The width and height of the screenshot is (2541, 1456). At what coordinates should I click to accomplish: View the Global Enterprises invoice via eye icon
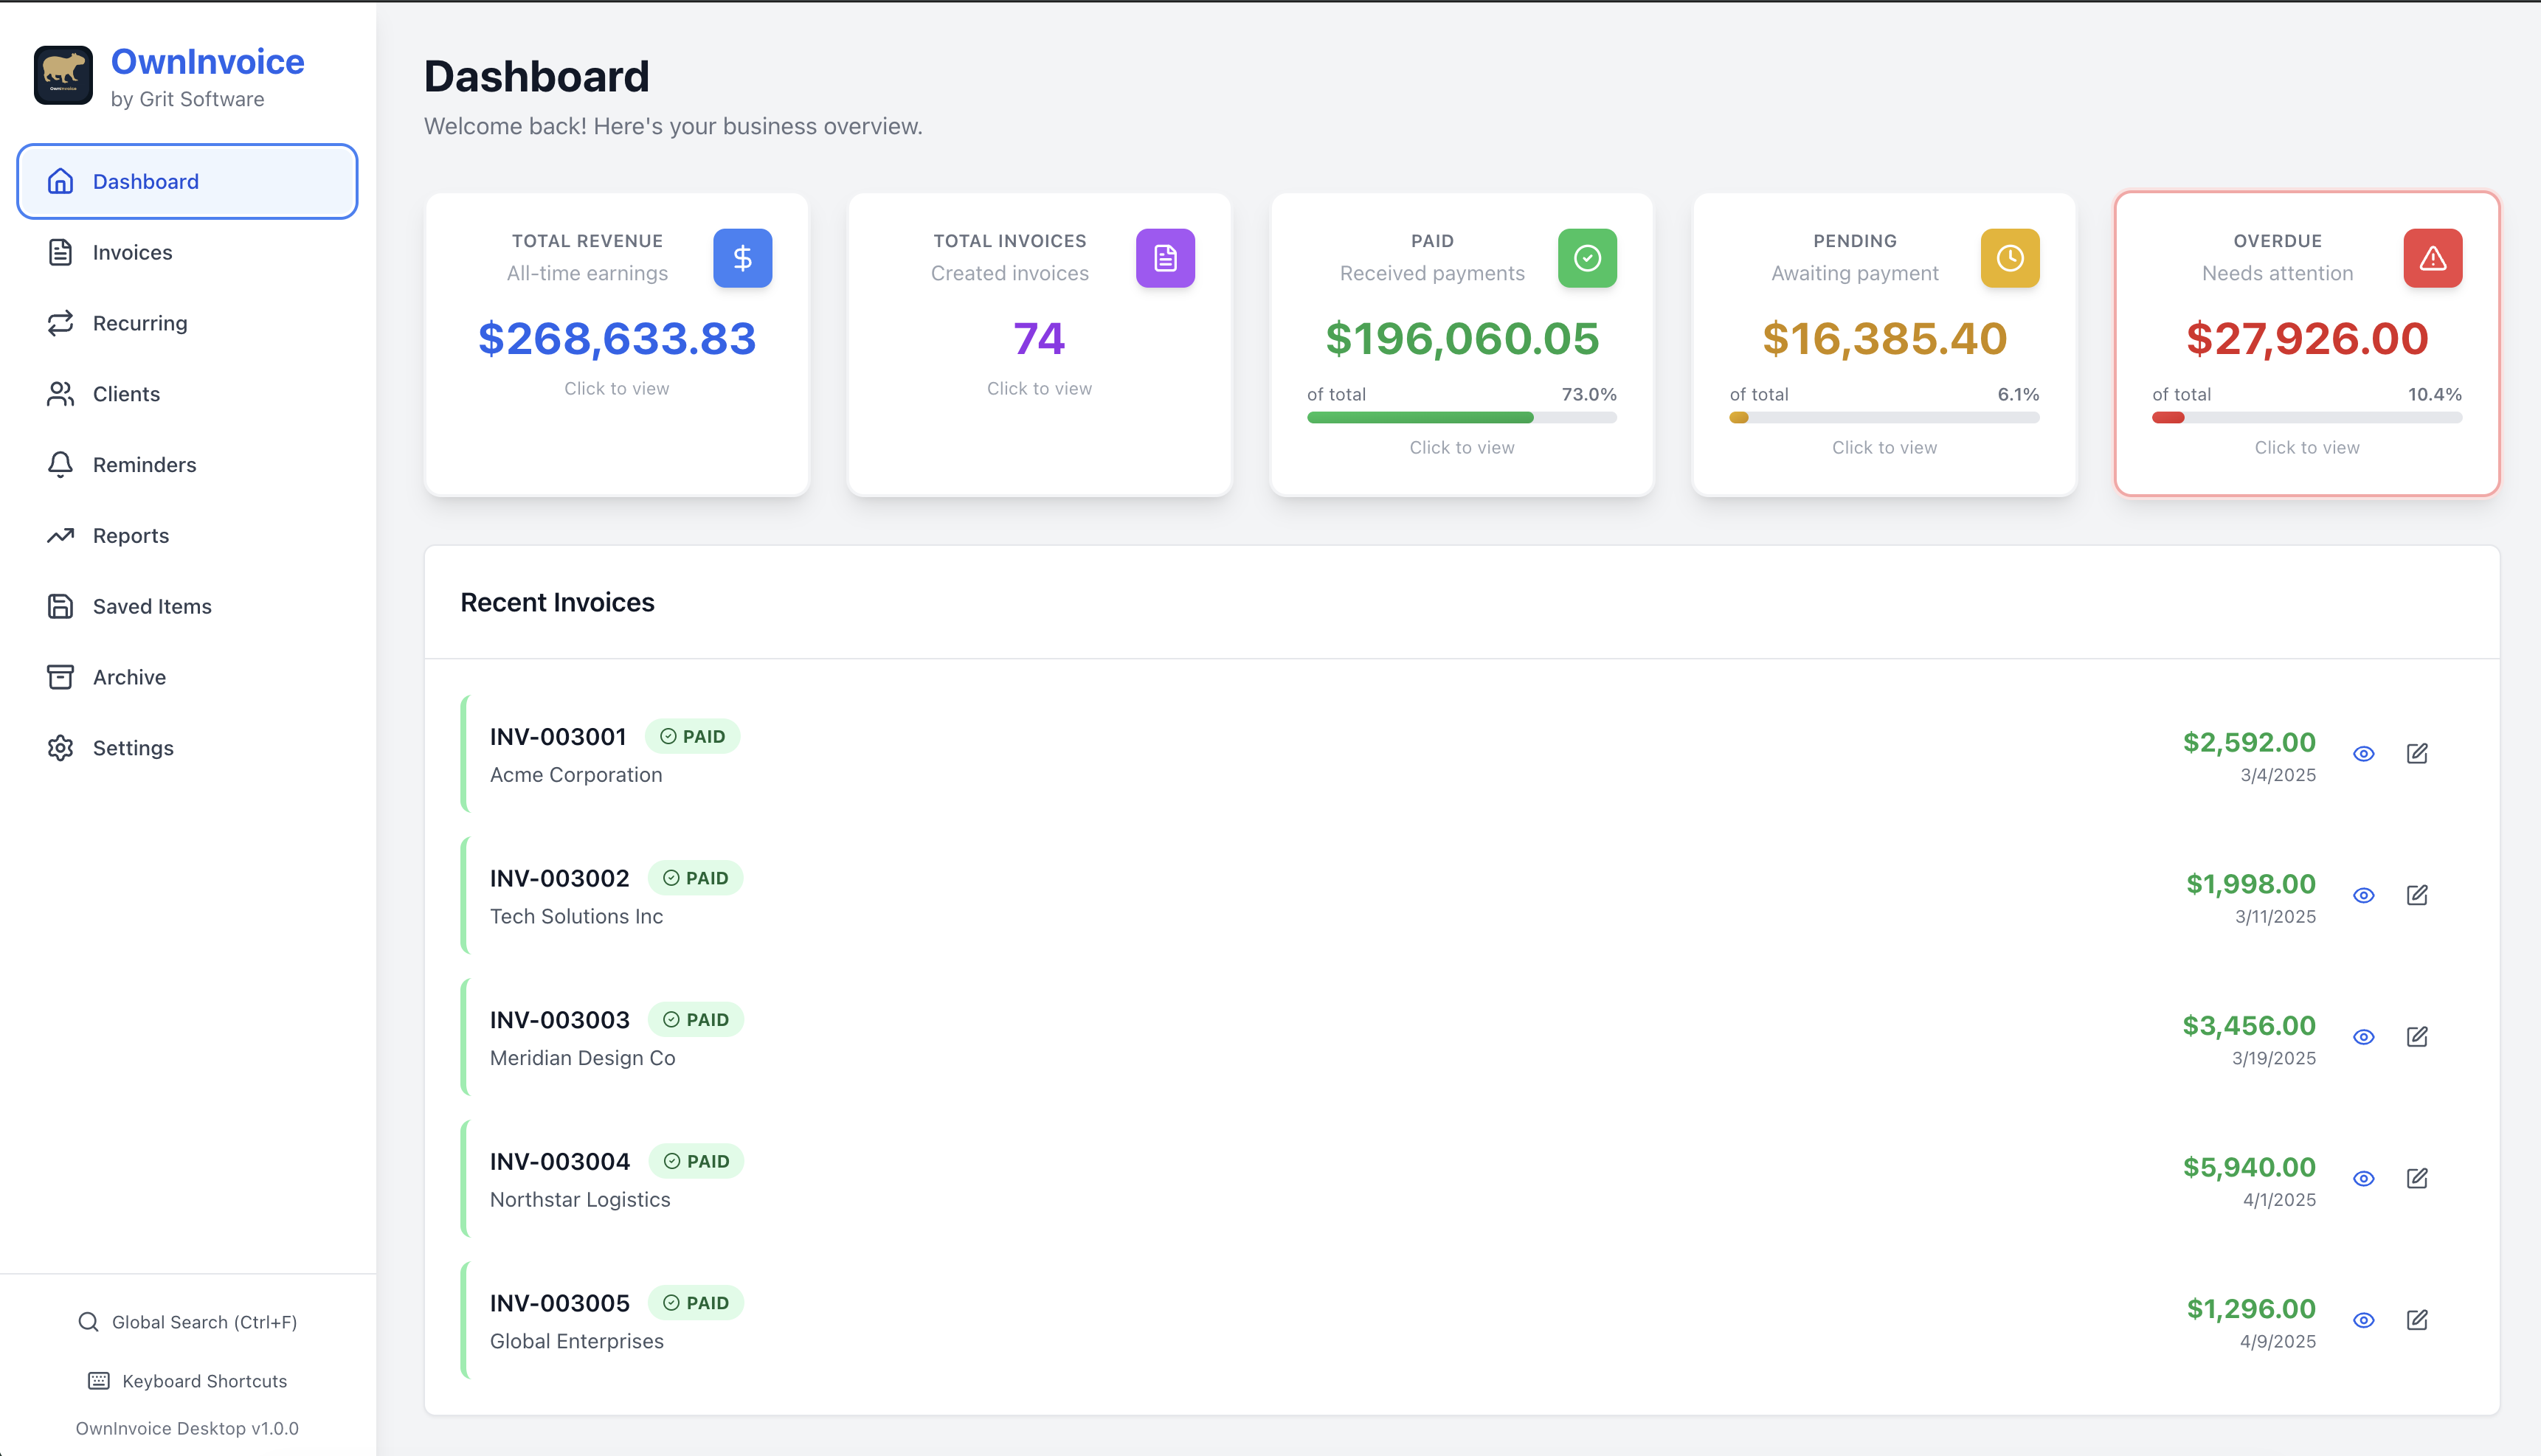pyautogui.click(x=2364, y=1320)
